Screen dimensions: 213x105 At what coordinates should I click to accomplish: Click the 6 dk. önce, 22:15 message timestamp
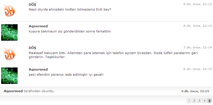[x=198, y=69]
